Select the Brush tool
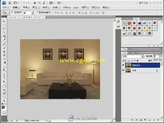 pos(4,48)
